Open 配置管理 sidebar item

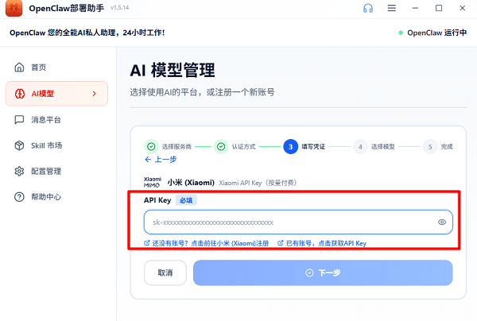[56, 171]
